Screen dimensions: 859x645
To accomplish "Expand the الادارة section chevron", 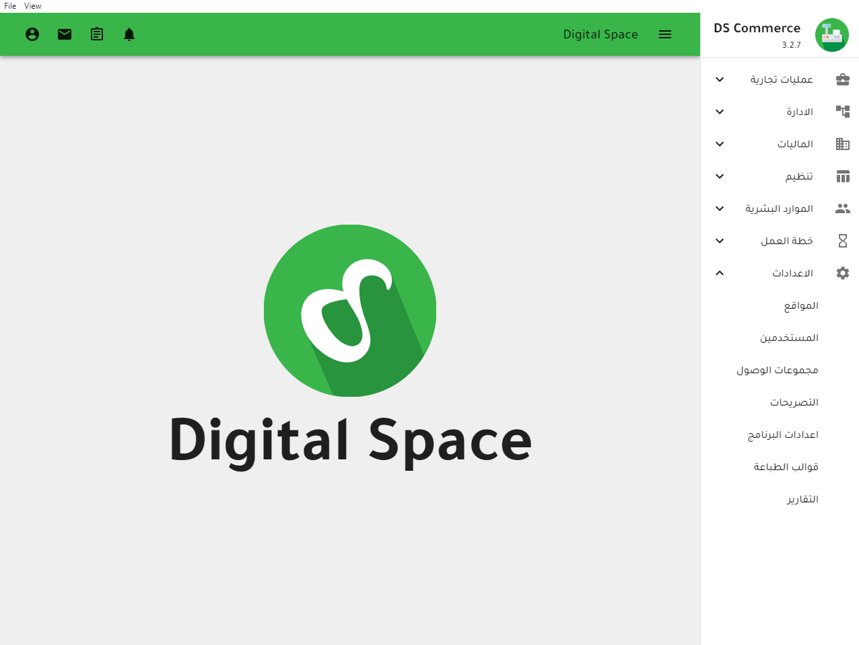I will click(x=720, y=112).
